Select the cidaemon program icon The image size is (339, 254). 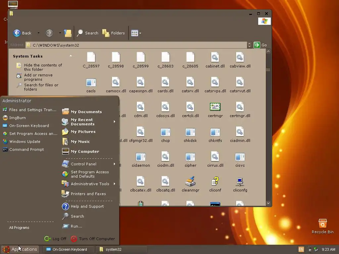[x=141, y=157]
